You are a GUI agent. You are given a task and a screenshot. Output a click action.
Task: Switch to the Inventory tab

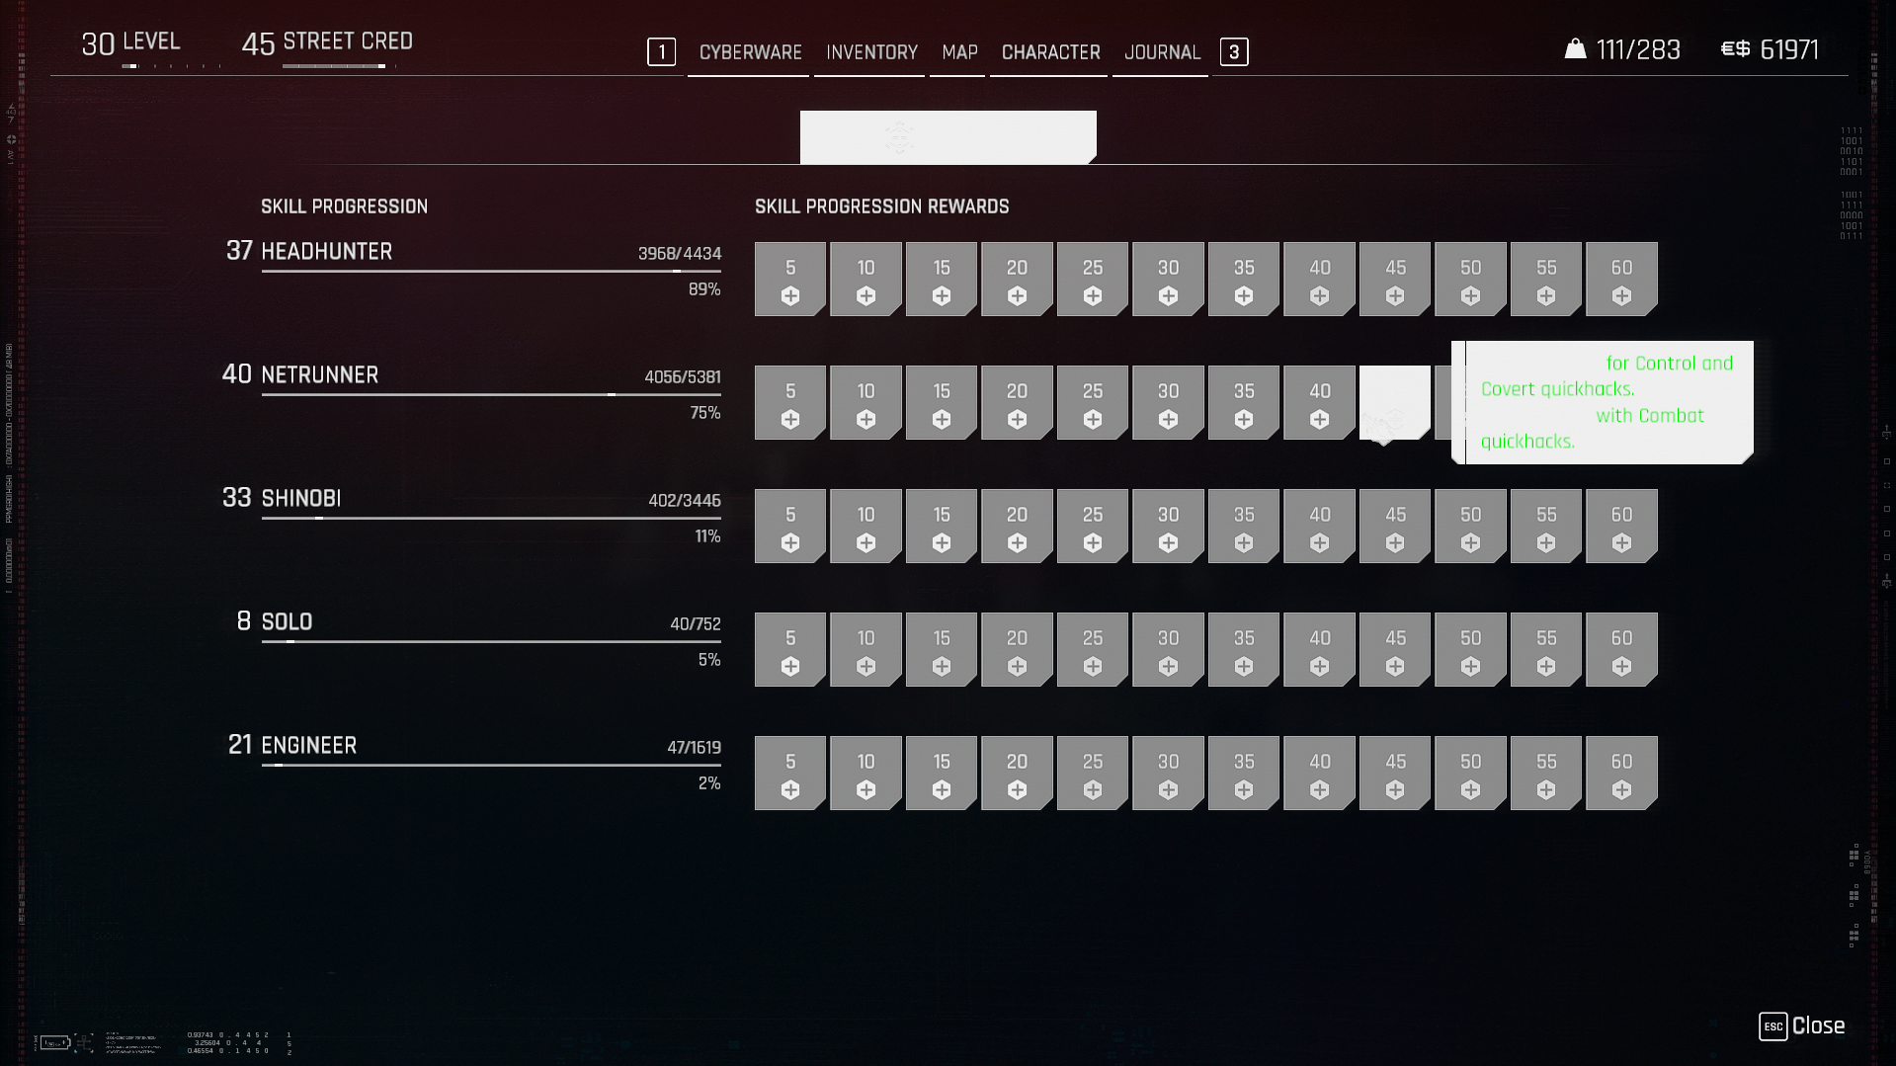point(871,52)
